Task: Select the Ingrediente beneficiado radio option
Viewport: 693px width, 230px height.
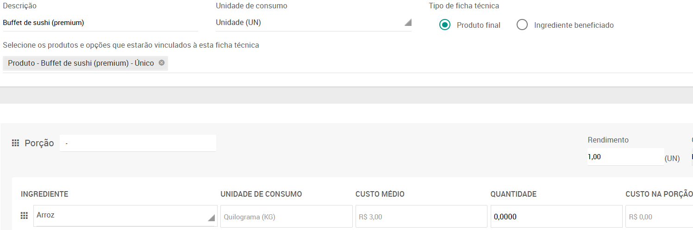Action: [x=522, y=25]
